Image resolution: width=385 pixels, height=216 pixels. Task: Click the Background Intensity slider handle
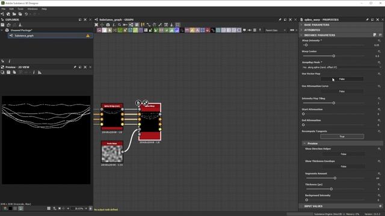pyautogui.click(x=307, y=200)
